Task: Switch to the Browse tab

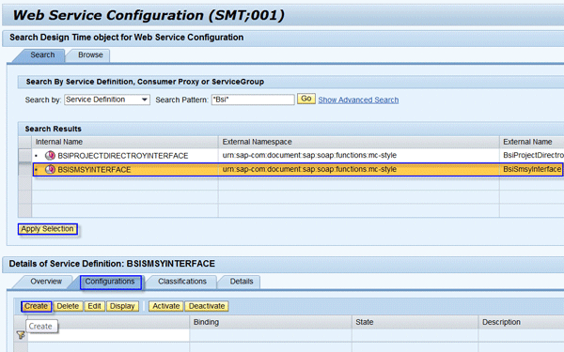Action: pyautogui.click(x=90, y=55)
